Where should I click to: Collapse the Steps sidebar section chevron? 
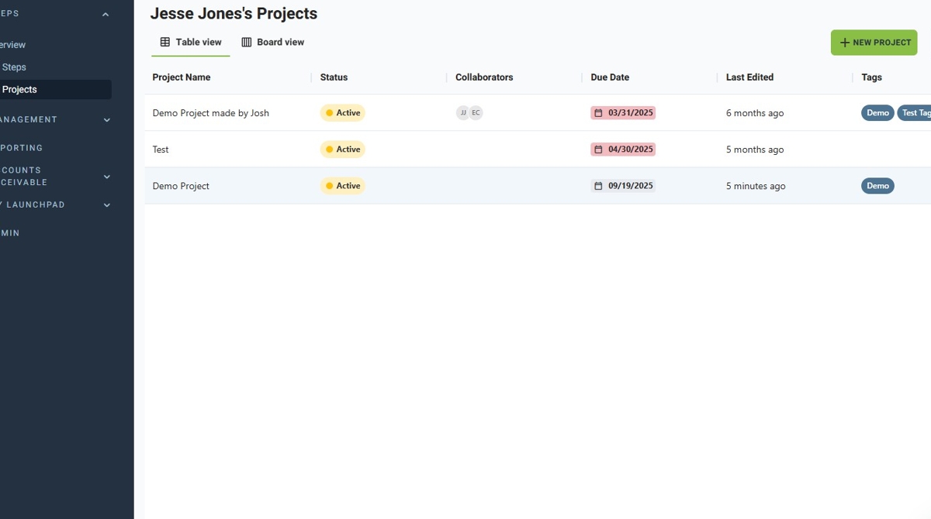pos(106,14)
